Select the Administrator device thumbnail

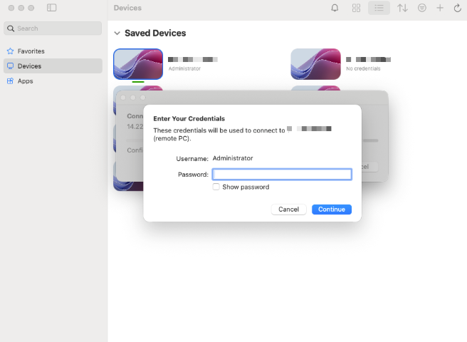138,64
